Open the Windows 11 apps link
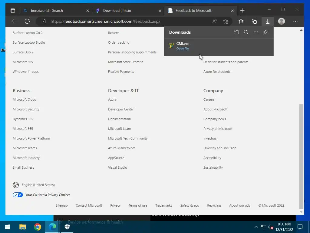The width and height of the screenshot is (310, 233). point(26,72)
